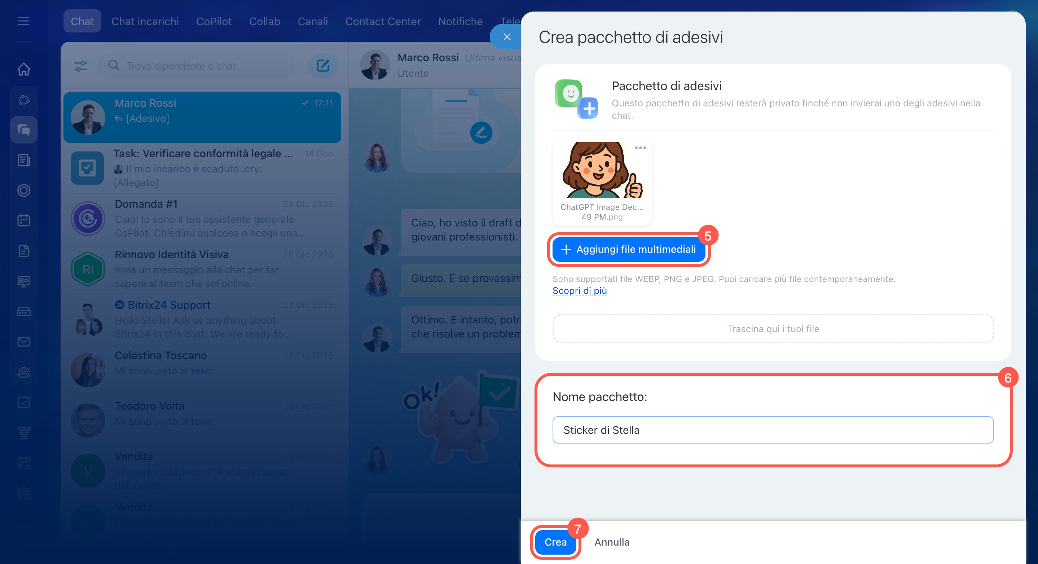
Task: Click the mail envelope icon in sidebar
Action: [24, 342]
